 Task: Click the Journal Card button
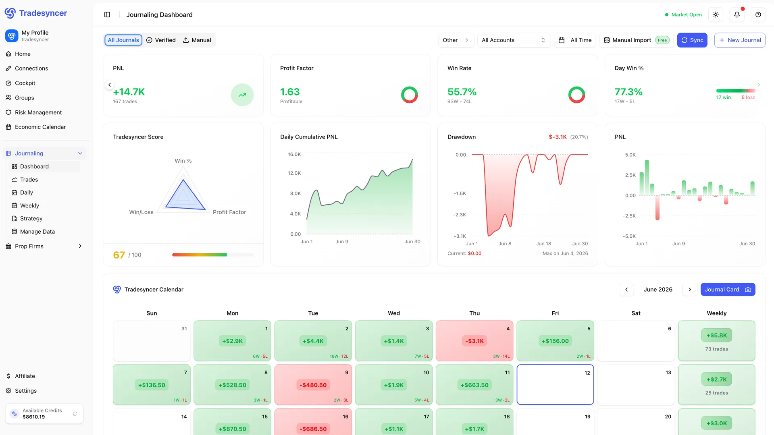(728, 290)
